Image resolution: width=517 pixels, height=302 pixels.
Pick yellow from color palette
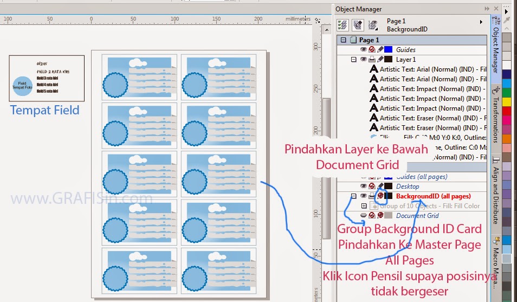pos(507,101)
